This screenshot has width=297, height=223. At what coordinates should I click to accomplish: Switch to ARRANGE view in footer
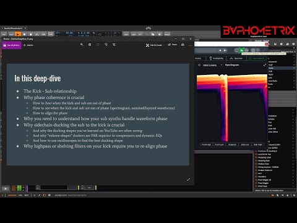(x=12, y=195)
